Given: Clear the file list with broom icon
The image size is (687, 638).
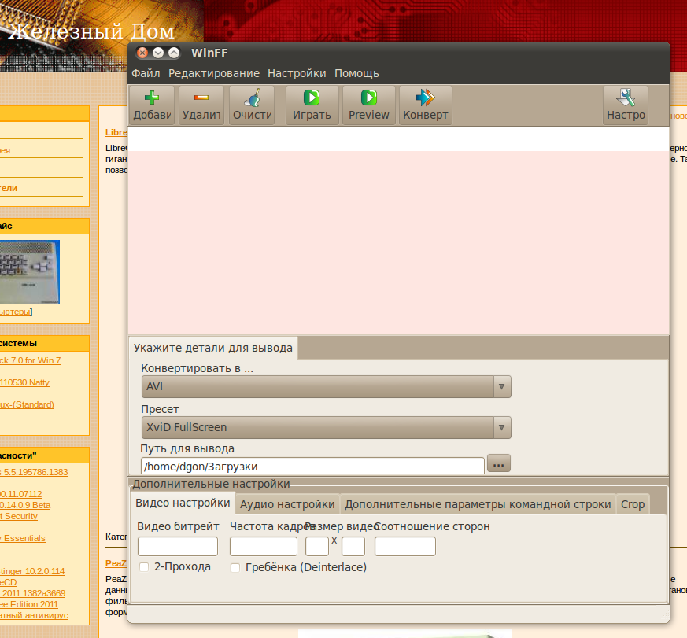Looking at the screenshot, I should pos(252,98).
